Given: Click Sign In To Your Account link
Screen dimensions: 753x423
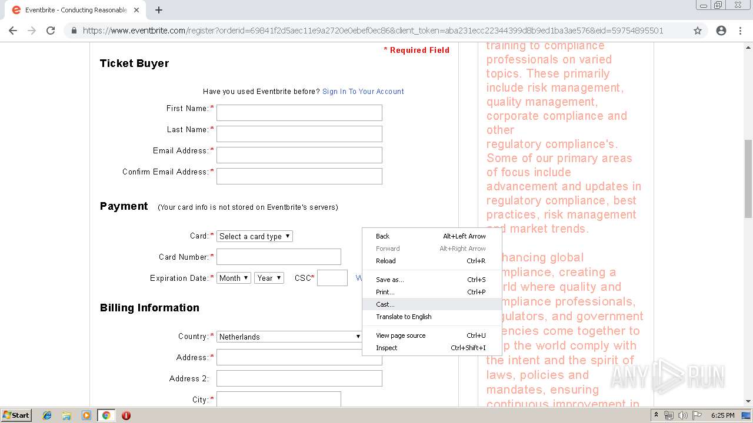Looking at the screenshot, I should [x=363, y=92].
